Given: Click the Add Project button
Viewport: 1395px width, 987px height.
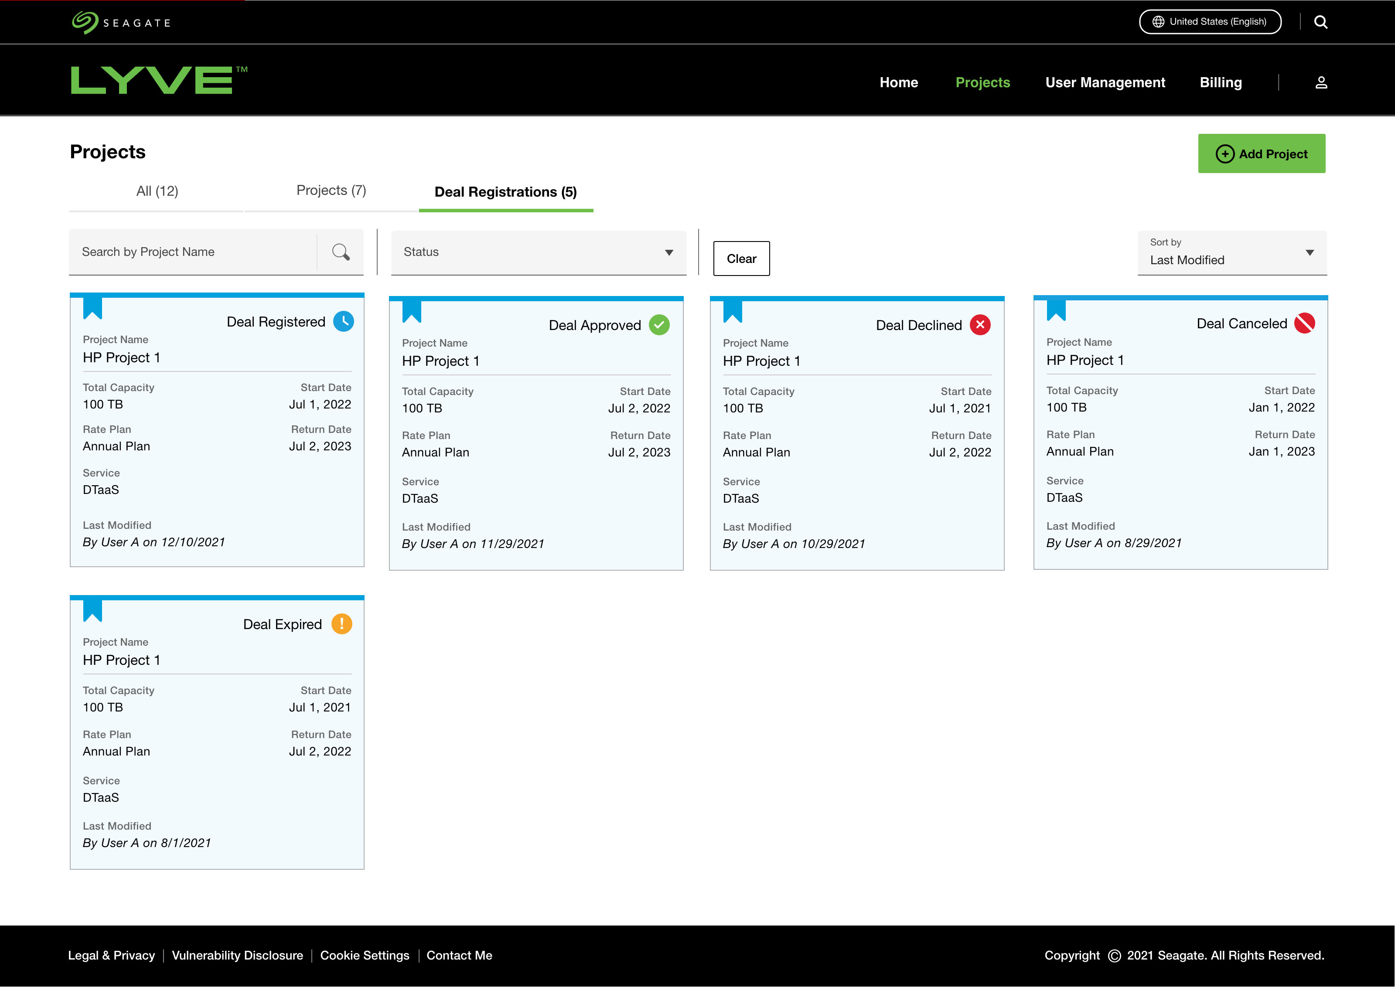Looking at the screenshot, I should (1261, 154).
